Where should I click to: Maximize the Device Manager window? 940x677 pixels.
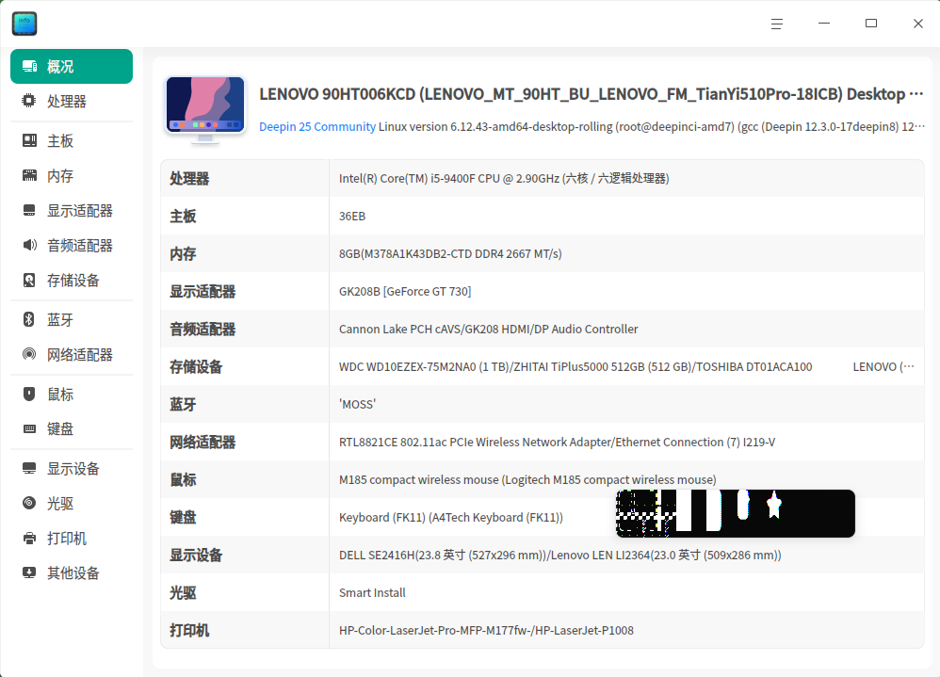871,24
